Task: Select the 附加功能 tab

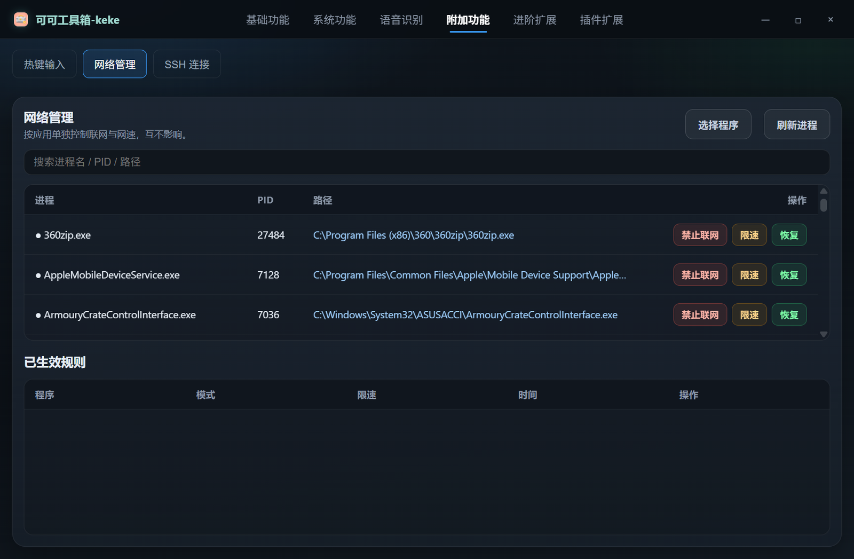Action: pos(468,20)
